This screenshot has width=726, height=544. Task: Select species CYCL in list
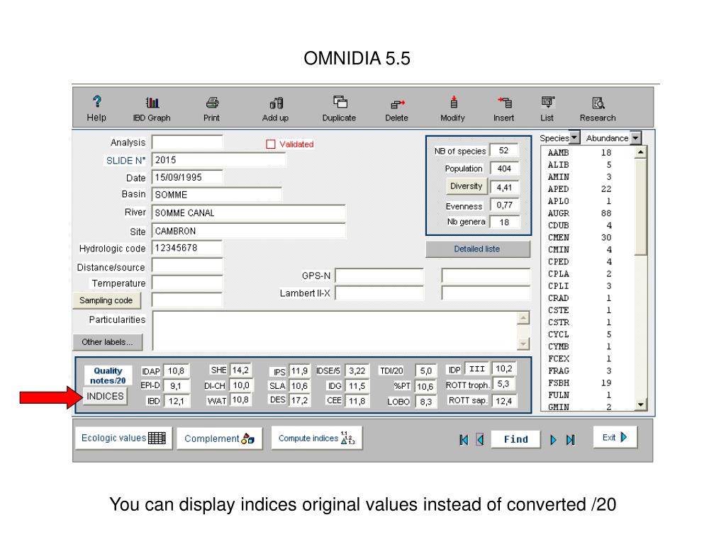(x=580, y=334)
